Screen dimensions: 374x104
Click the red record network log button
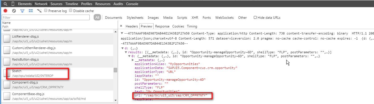(5, 11)
